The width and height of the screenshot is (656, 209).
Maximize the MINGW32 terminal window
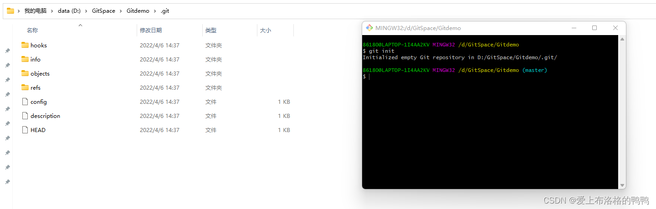coord(594,28)
